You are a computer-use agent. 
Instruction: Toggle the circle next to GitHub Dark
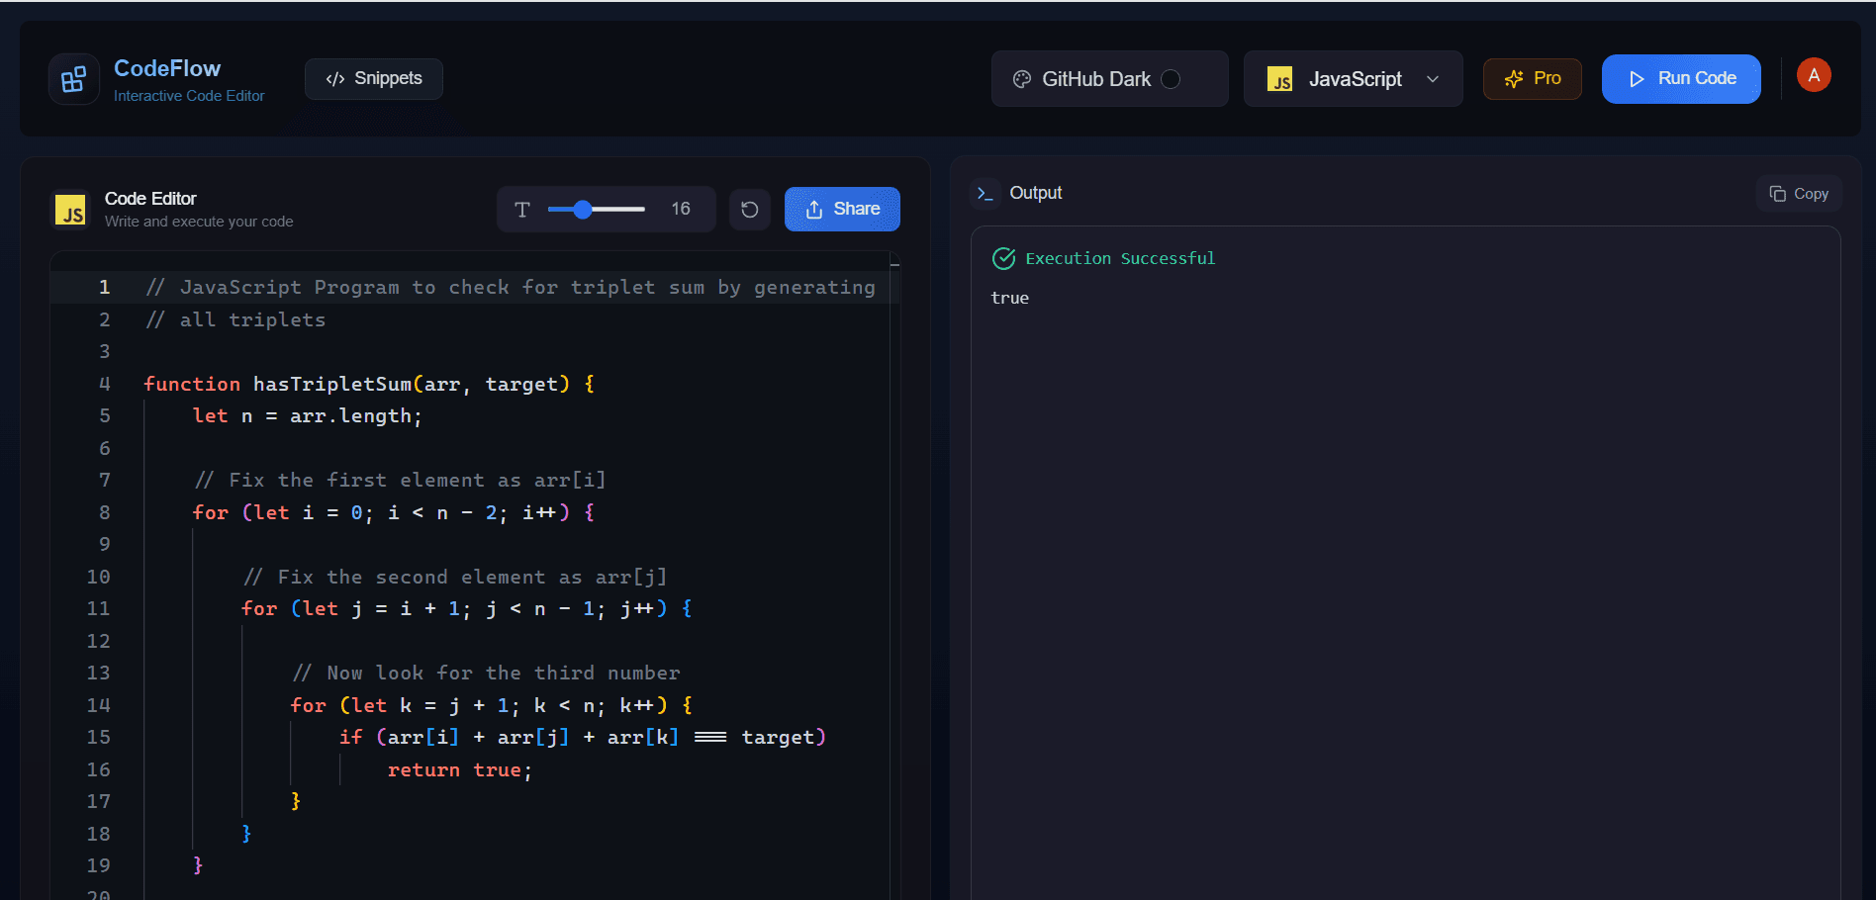1171,79
